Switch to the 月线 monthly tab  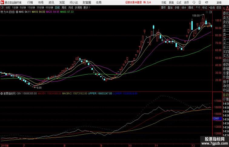pyautogui.click(x=71, y=8)
